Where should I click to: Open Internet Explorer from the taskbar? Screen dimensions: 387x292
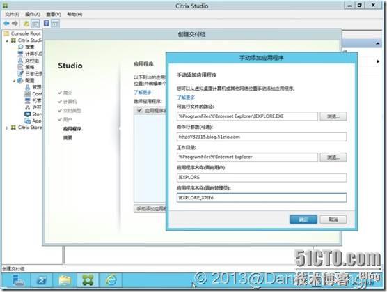(x=111, y=280)
